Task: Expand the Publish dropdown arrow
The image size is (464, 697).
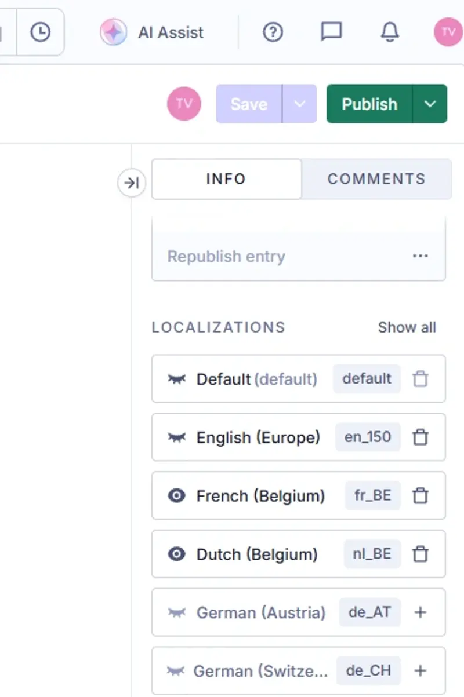Action: click(x=430, y=104)
